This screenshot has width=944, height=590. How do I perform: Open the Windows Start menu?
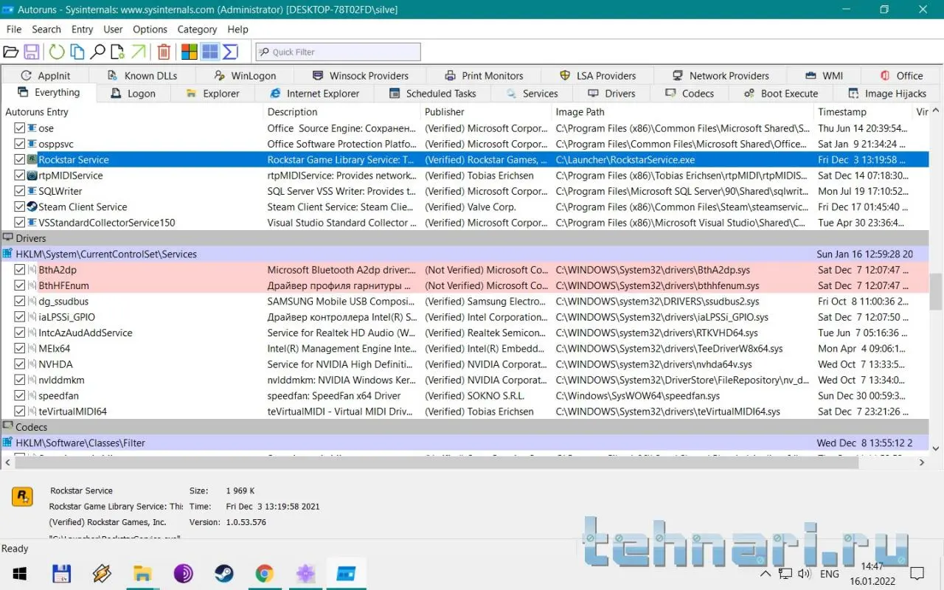tap(19, 574)
